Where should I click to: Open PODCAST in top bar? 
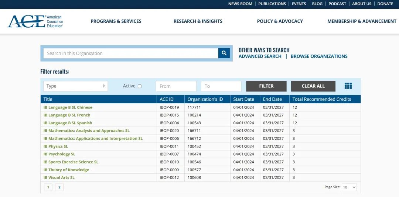coord(337,4)
